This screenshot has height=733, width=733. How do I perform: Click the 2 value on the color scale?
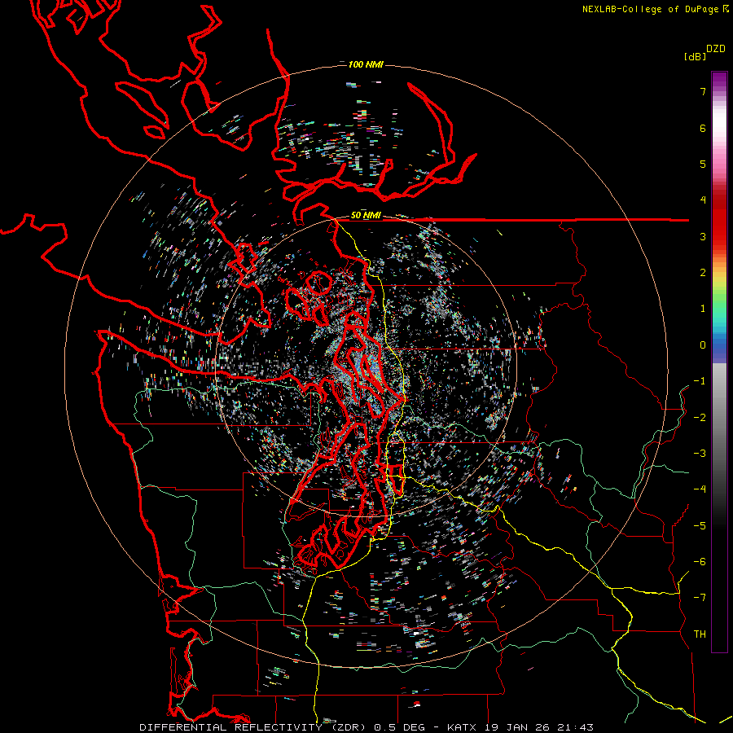tap(703, 273)
